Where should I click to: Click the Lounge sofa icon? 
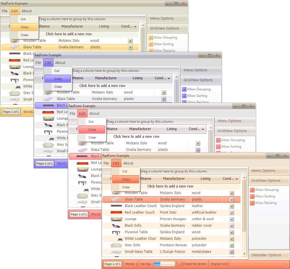point(116,219)
